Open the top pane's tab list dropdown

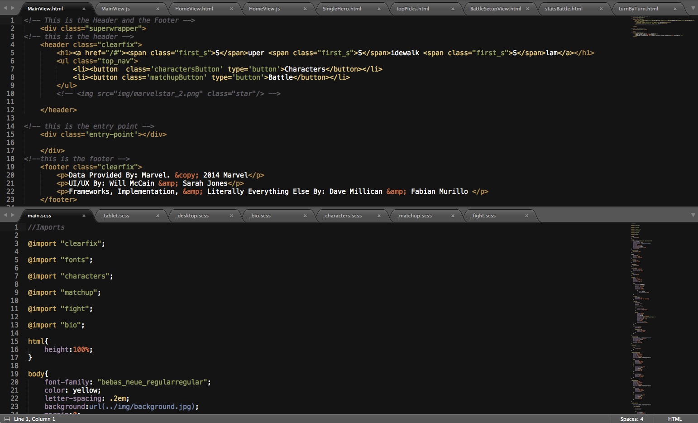693,8
